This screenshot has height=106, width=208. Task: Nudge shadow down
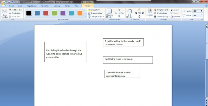point(119,16)
